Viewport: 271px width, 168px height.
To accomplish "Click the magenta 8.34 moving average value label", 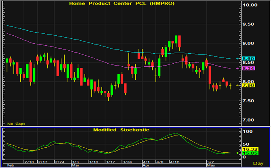I will pos(249,69).
